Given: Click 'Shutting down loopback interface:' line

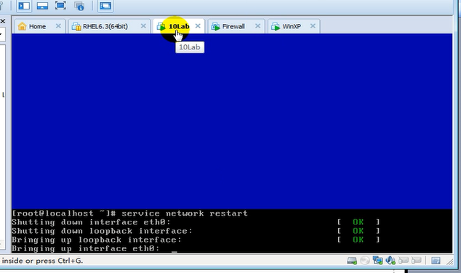Looking at the screenshot, I should (x=102, y=231).
